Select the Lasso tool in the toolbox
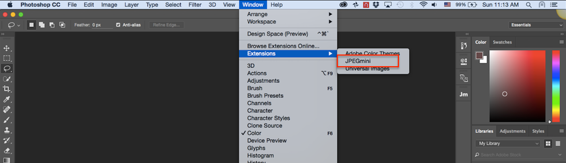 tap(7, 69)
